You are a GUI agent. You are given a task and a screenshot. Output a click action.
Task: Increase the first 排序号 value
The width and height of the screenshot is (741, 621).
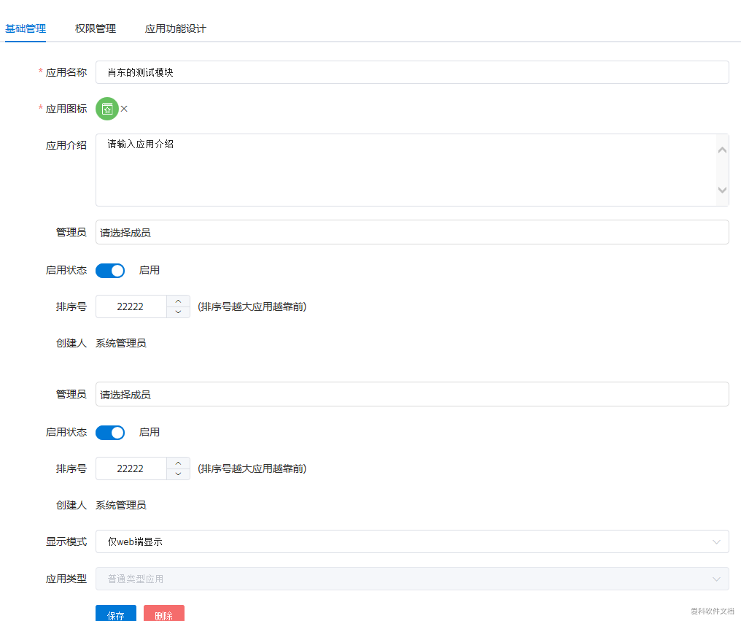pyautogui.click(x=178, y=301)
